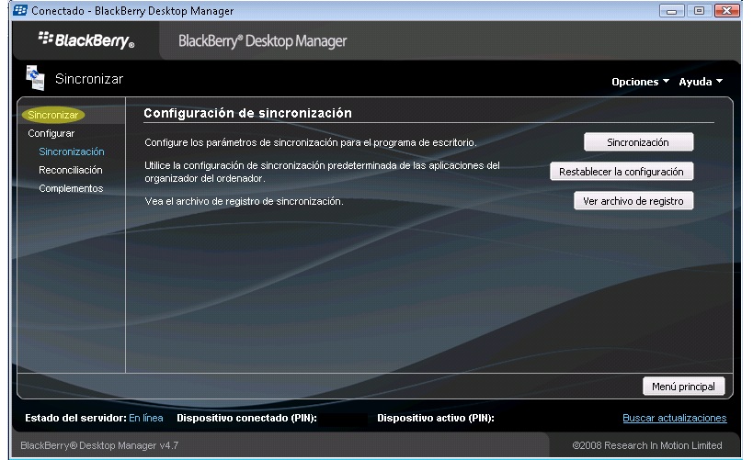Click ©2008 Research In Motion Limited text
Viewport: 753px width, 460px height.
click(x=647, y=445)
